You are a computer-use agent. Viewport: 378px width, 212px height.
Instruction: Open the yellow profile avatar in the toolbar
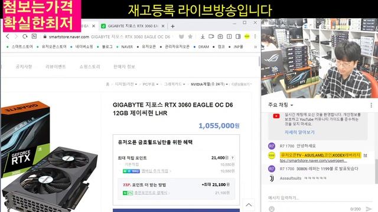click(x=247, y=37)
